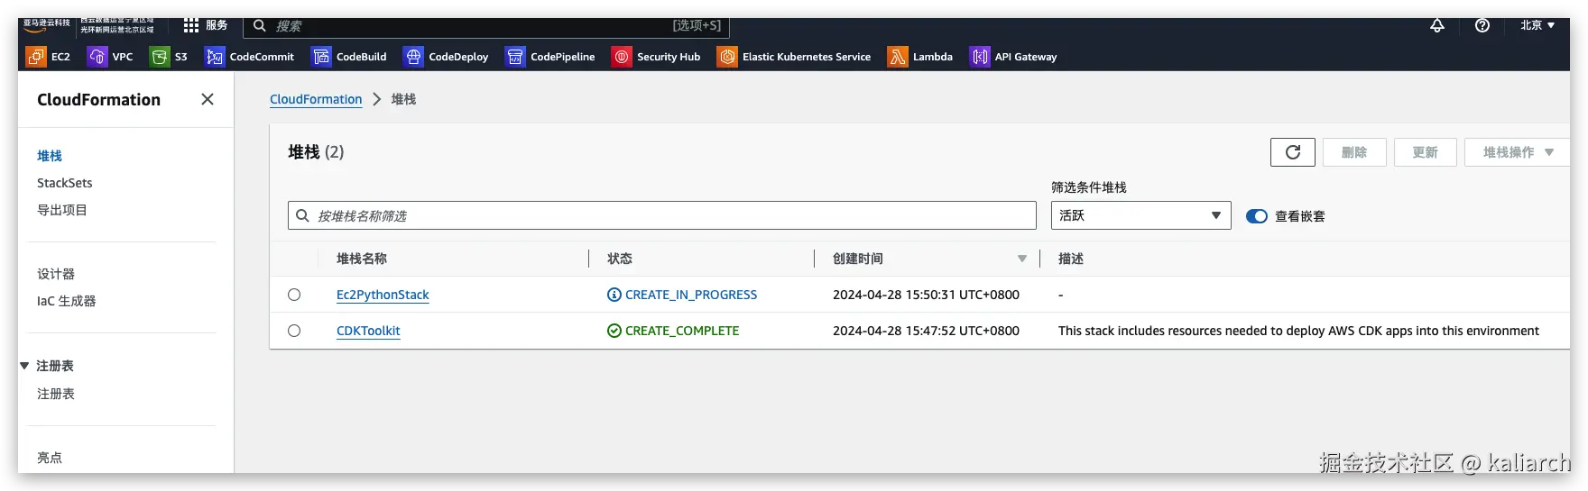Click the CREATE_COMPLETE status check icon
This screenshot has height=491, width=1588.
(x=614, y=331)
